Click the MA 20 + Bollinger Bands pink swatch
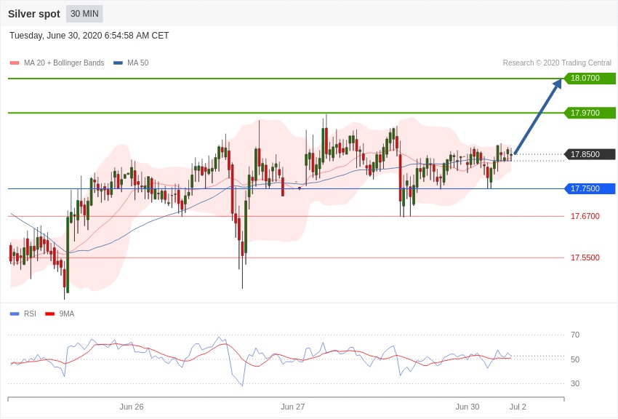This screenshot has width=618, height=419. (x=15, y=63)
